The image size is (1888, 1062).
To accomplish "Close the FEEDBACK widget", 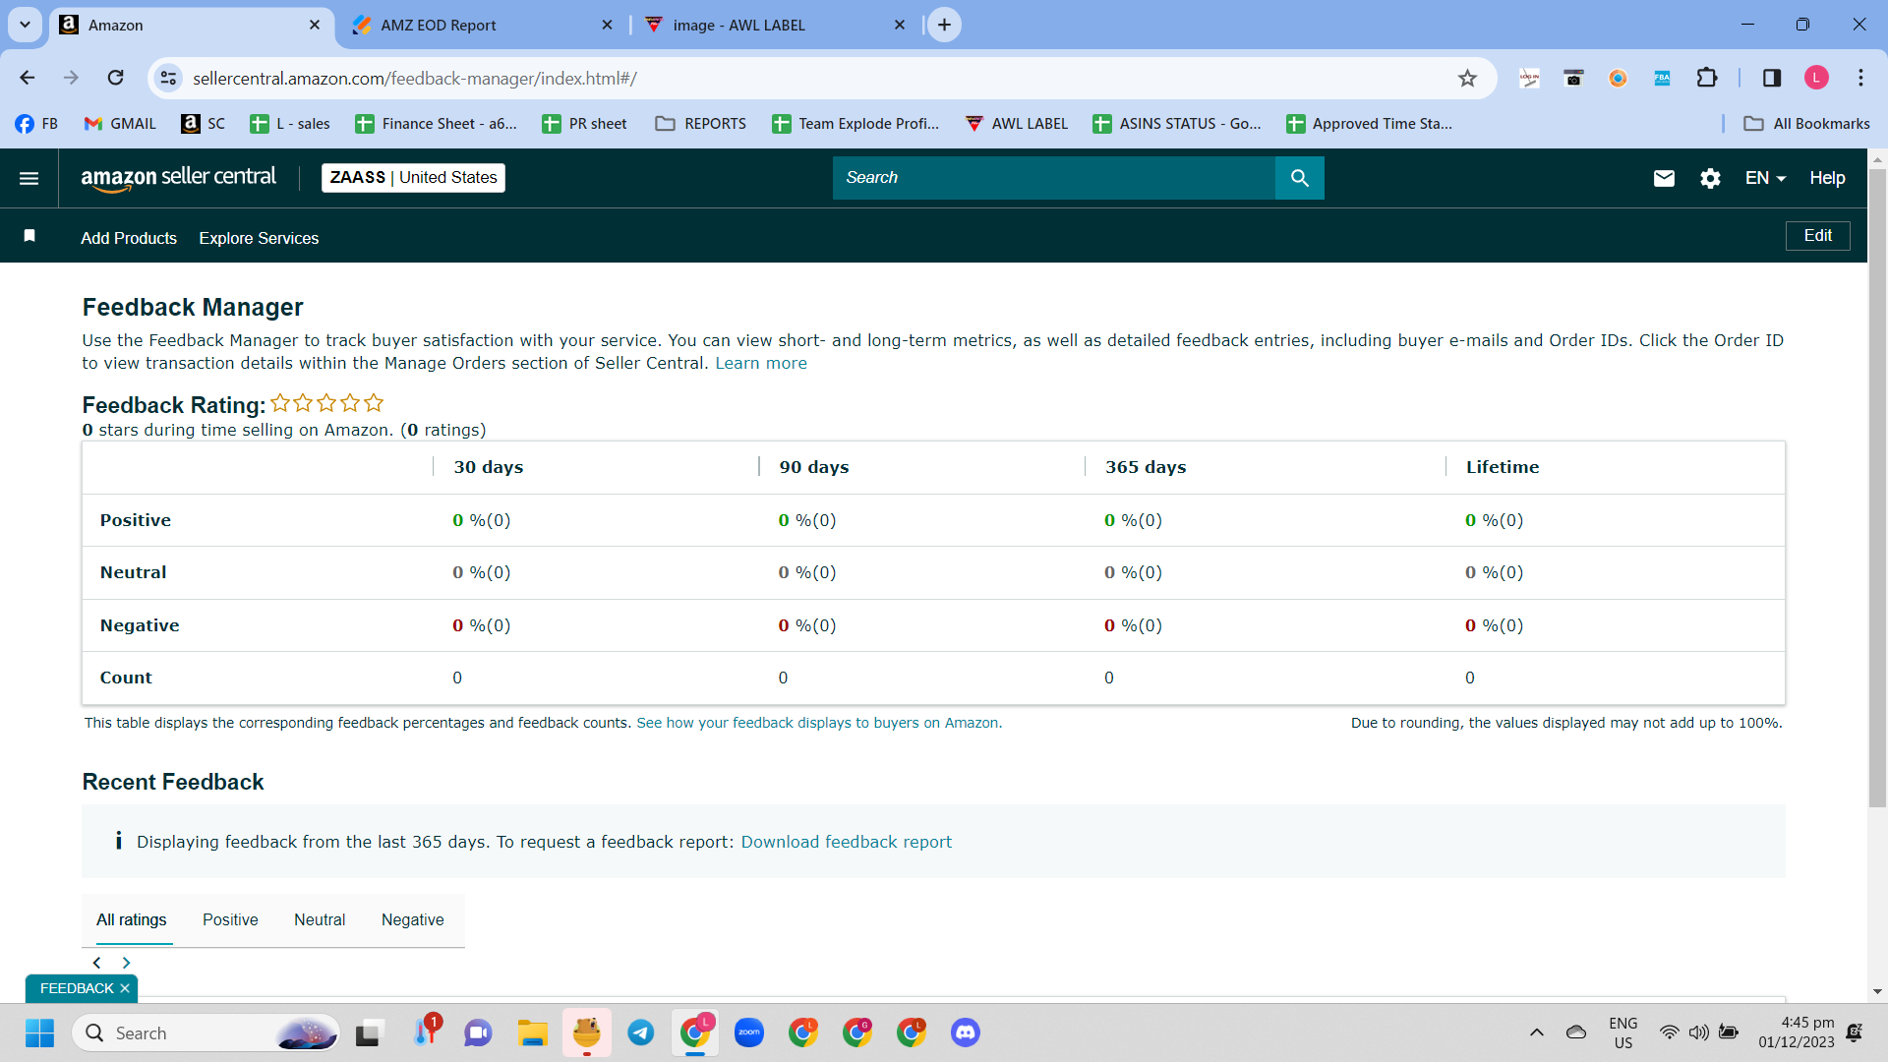I will [125, 988].
